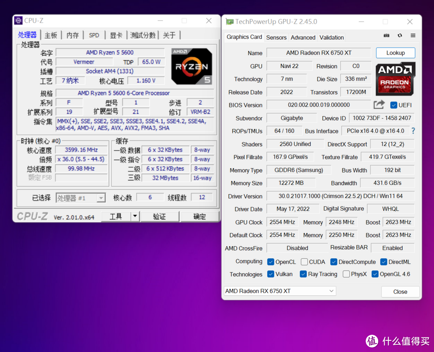Toggle the OpenCL checkbox

point(271,262)
